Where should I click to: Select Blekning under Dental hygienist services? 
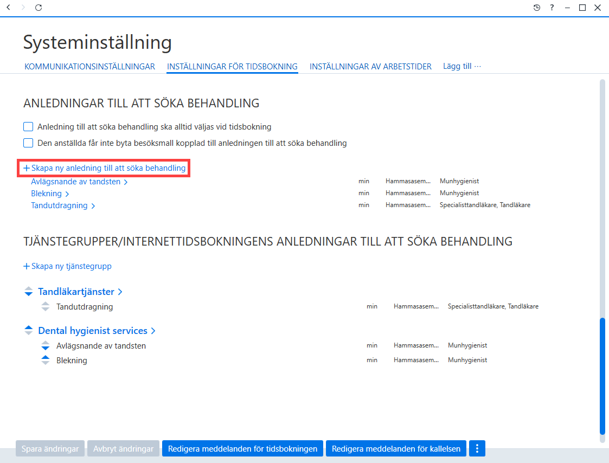pos(72,361)
